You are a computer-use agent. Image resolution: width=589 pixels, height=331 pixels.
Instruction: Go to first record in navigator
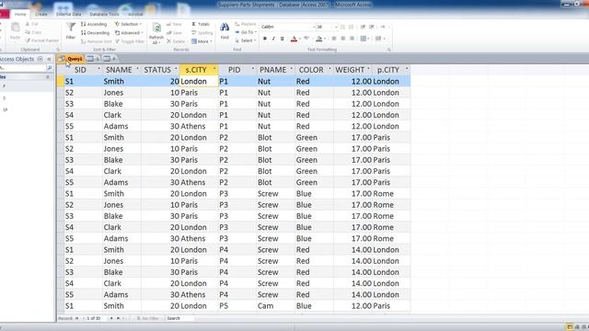77,318
